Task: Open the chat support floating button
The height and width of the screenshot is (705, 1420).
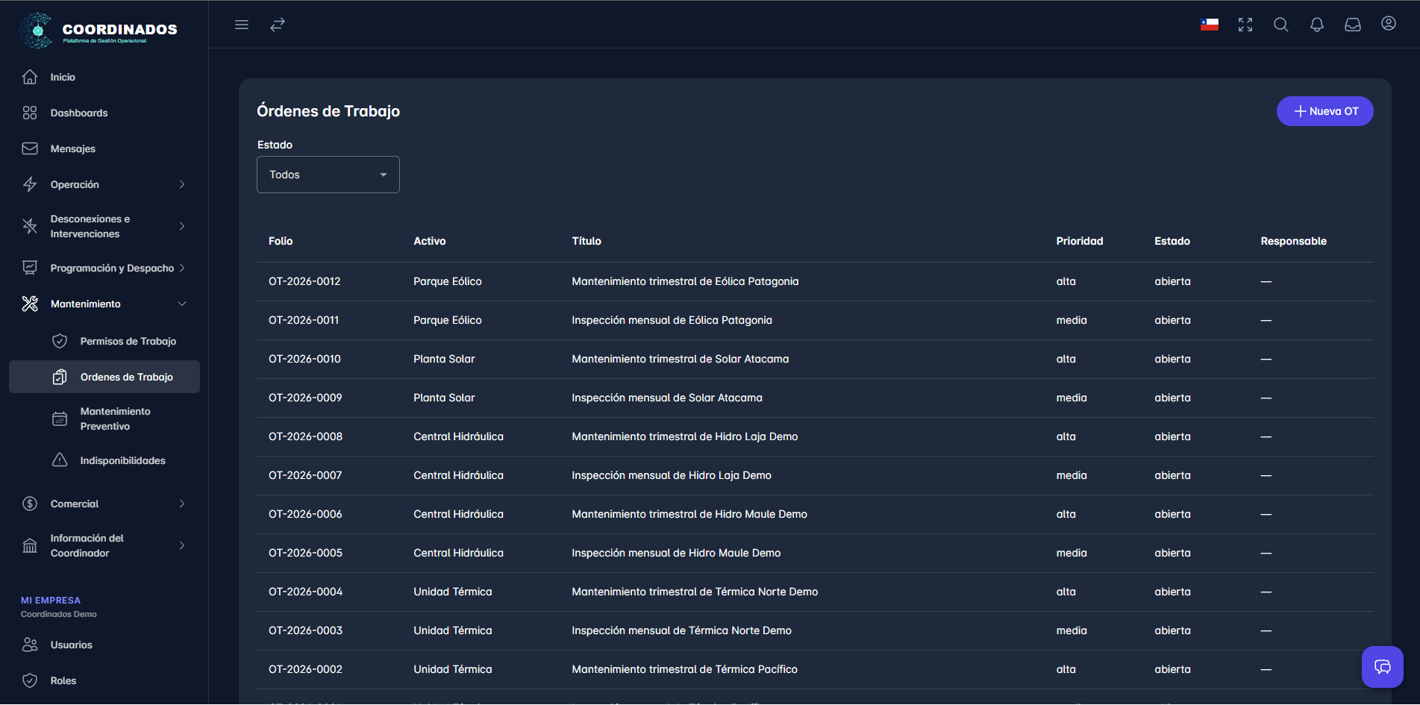Action: coord(1383,667)
